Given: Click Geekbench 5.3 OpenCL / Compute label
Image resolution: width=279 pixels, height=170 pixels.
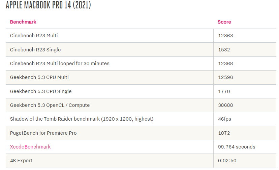Looking at the screenshot, I should click(x=50, y=105).
